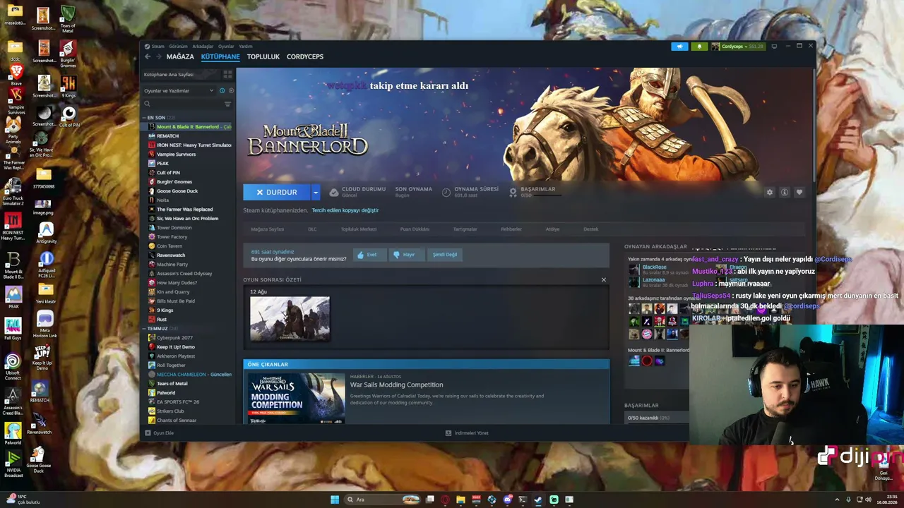Switch to the TOPLULUK tab
Image resolution: width=904 pixels, height=508 pixels.
(263, 56)
